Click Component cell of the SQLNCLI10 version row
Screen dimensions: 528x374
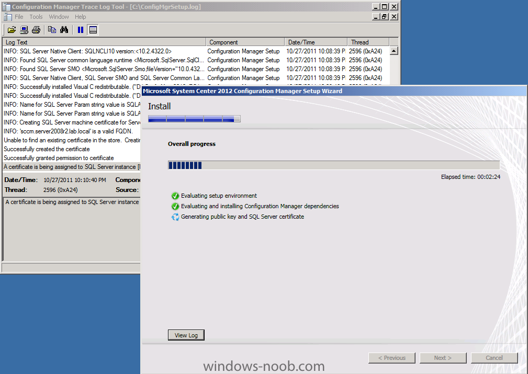243,51
